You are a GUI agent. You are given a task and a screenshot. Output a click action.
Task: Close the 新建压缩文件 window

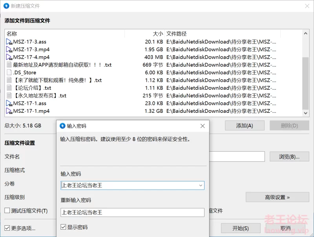(307, 6)
